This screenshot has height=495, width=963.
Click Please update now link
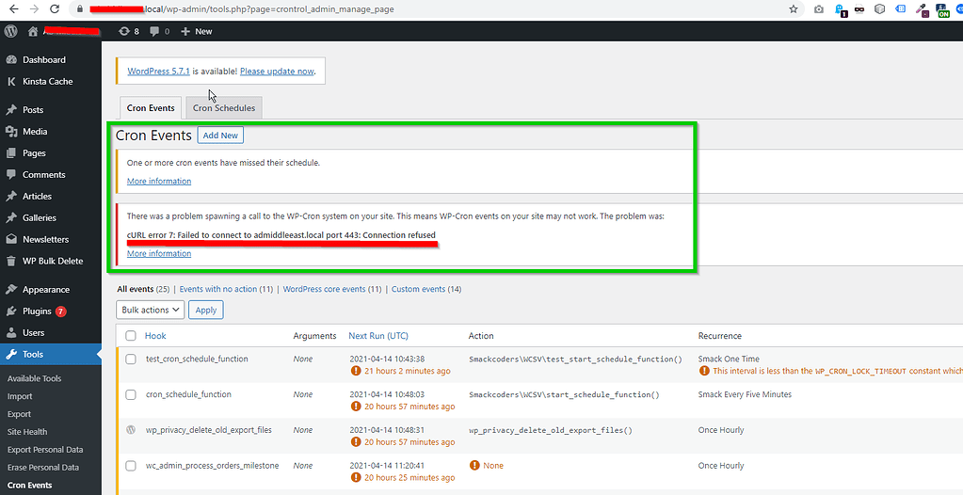coord(277,72)
